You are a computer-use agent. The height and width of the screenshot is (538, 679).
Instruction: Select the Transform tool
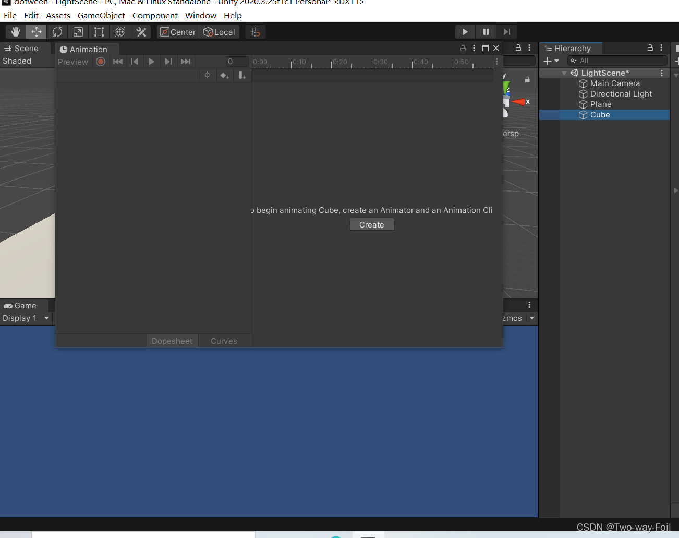point(120,32)
